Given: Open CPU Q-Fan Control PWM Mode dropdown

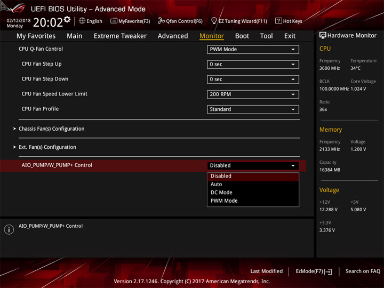Looking at the screenshot, I should pos(253,49).
